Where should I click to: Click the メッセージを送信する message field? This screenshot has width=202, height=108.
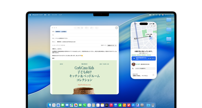(145, 68)
